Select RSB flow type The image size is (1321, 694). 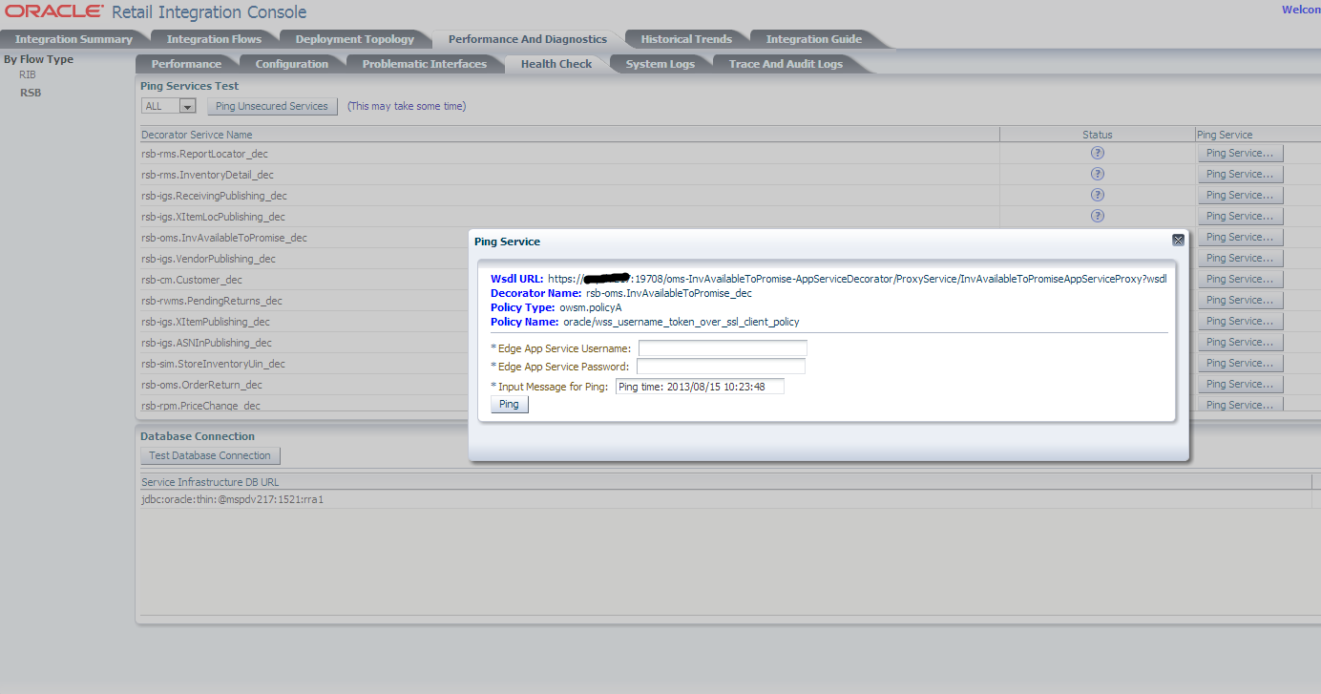pos(31,93)
